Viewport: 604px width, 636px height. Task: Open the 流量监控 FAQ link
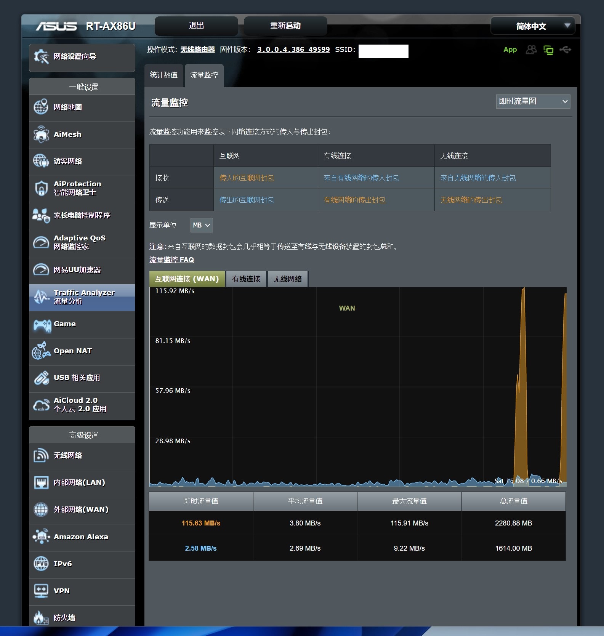(x=171, y=260)
